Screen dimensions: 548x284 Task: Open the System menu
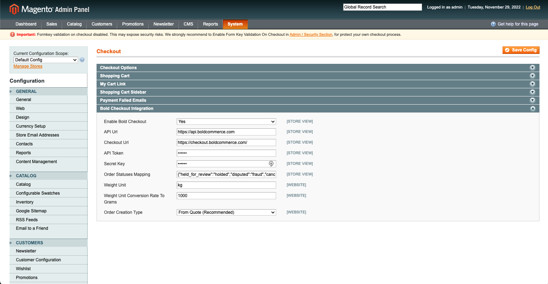click(235, 24)
